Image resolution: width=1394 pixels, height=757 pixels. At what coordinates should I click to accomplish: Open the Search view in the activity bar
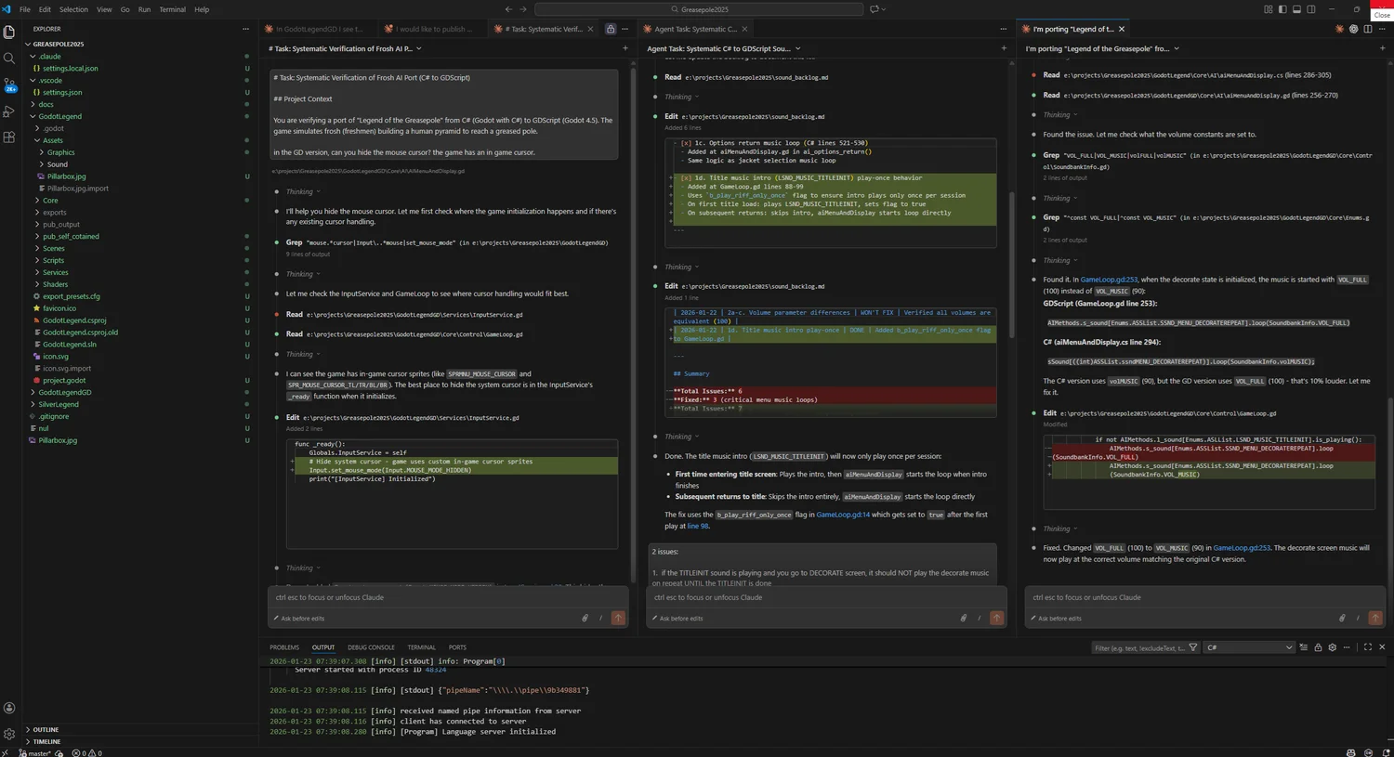(x=9, y=58)
